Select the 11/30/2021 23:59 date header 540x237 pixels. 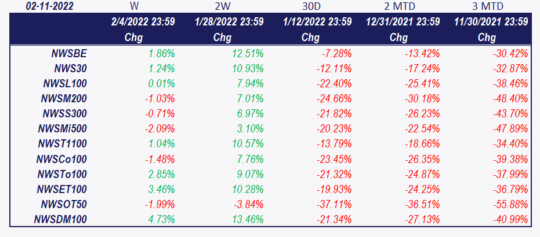click(x=491, y=22)
